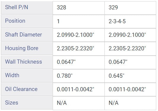Click the Position row label
The image size is (158, 111).
click(x=27, y=21)
